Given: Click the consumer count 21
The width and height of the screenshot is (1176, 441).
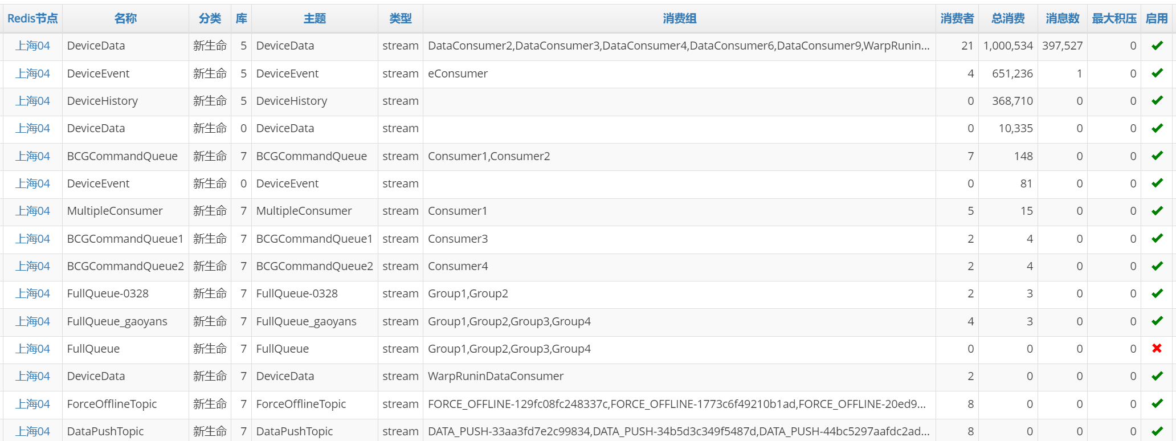Looking at the screenshot, I should 967,46.
